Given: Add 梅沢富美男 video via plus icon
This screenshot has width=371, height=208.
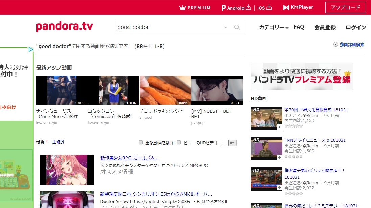Looking at the screenshot, I should coord(279,188).
